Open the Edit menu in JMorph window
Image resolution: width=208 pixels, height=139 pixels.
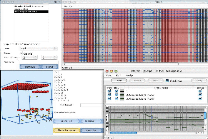118,75
